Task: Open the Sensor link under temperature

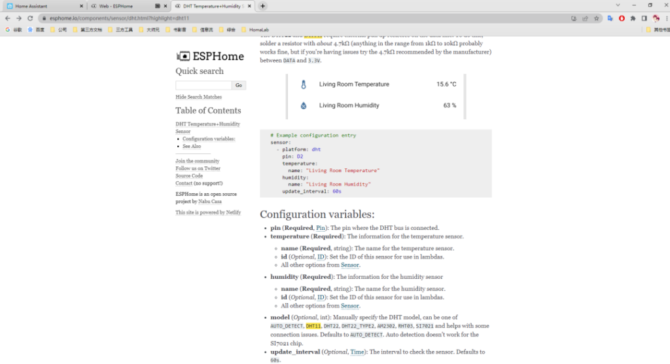Action: point(349,265)
